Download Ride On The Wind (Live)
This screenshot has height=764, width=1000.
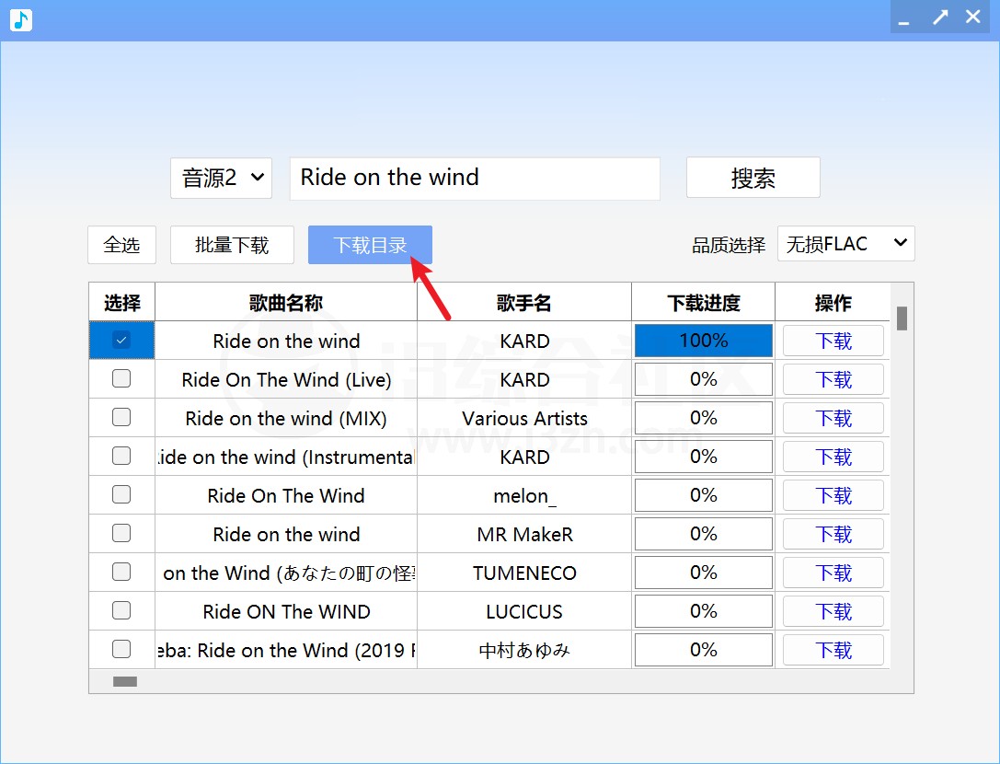833,380
